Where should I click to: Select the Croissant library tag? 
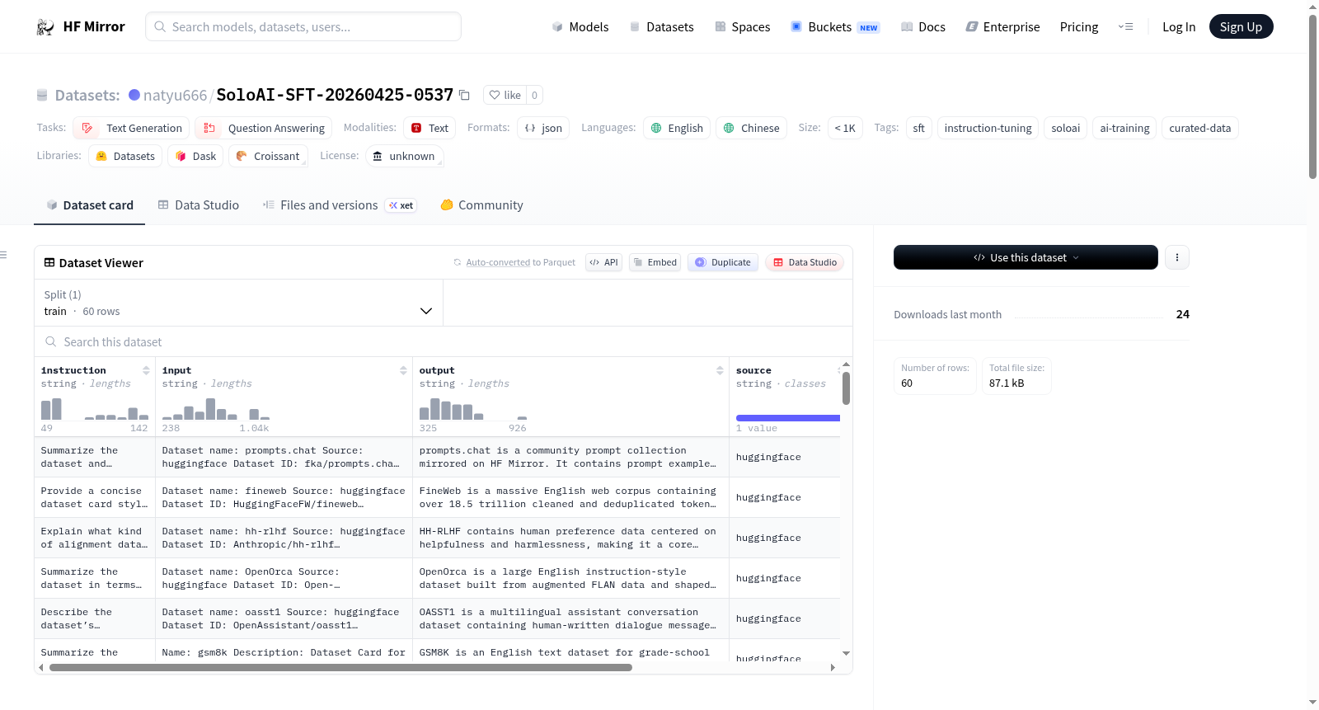tap(268, 156)
